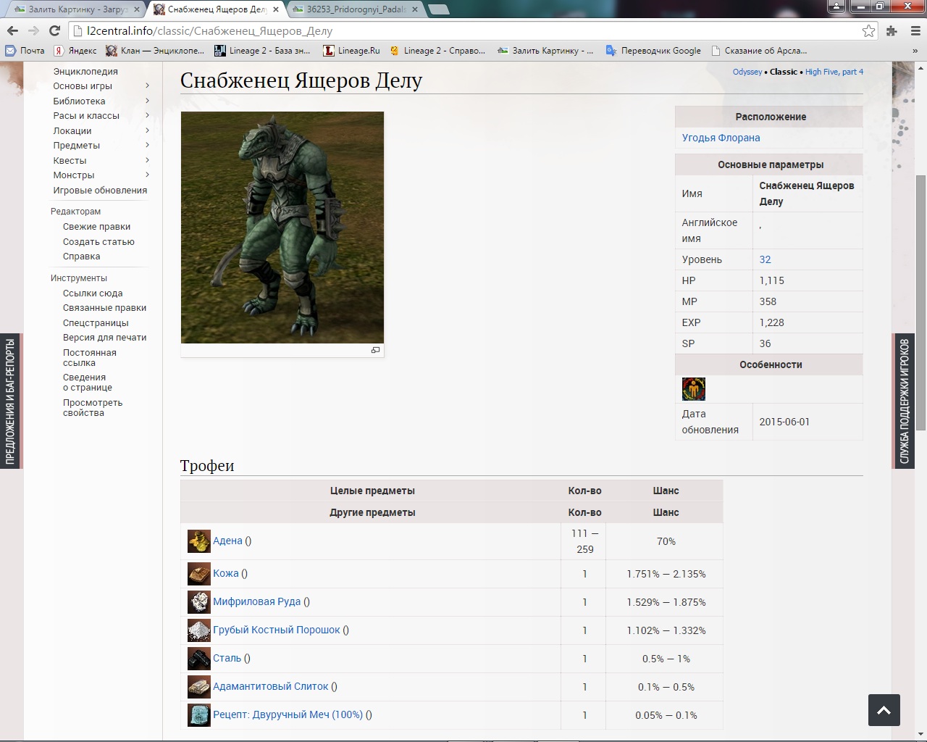This screenshot has height=742, width=927.
Task: Open the browser extensions puzzle icon
Action: (892, 30)
